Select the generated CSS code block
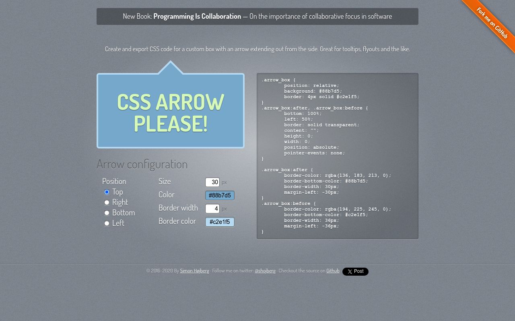 [338, 156]
